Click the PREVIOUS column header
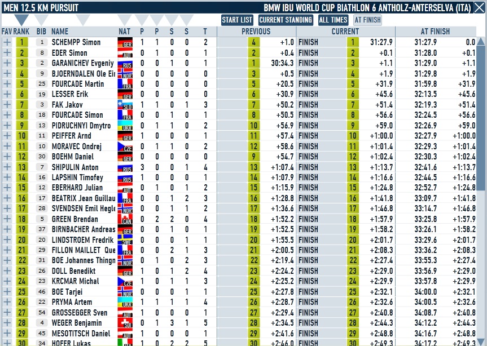 256,32
